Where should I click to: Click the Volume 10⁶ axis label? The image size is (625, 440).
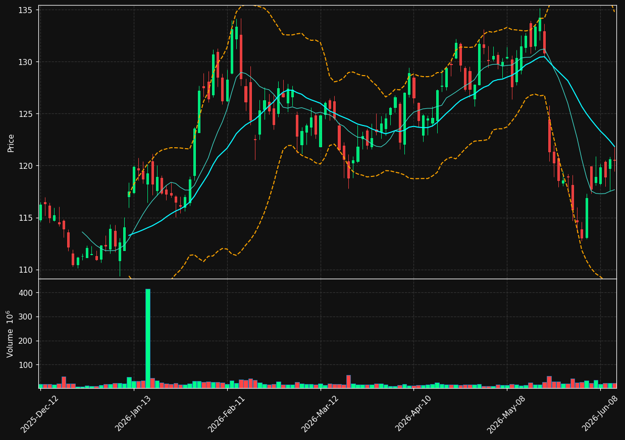tap(10, 334)
